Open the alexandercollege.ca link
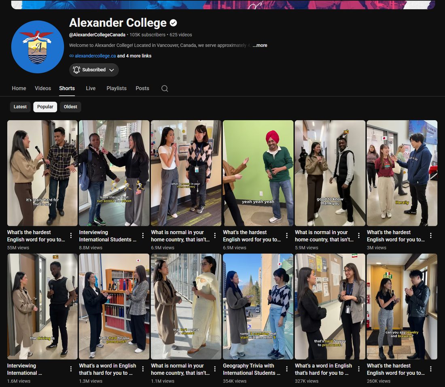Screen dimensions: 445x387 tap(95, 56)
